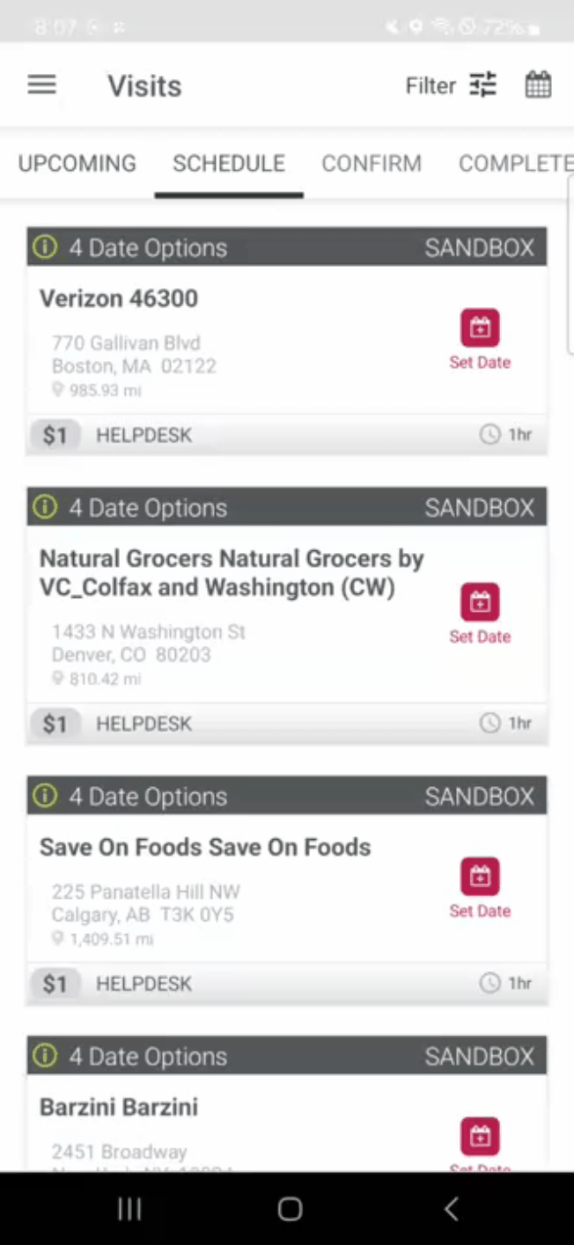
Task: Open the Save On Foods visit title
Action: (x=205, y=847)
